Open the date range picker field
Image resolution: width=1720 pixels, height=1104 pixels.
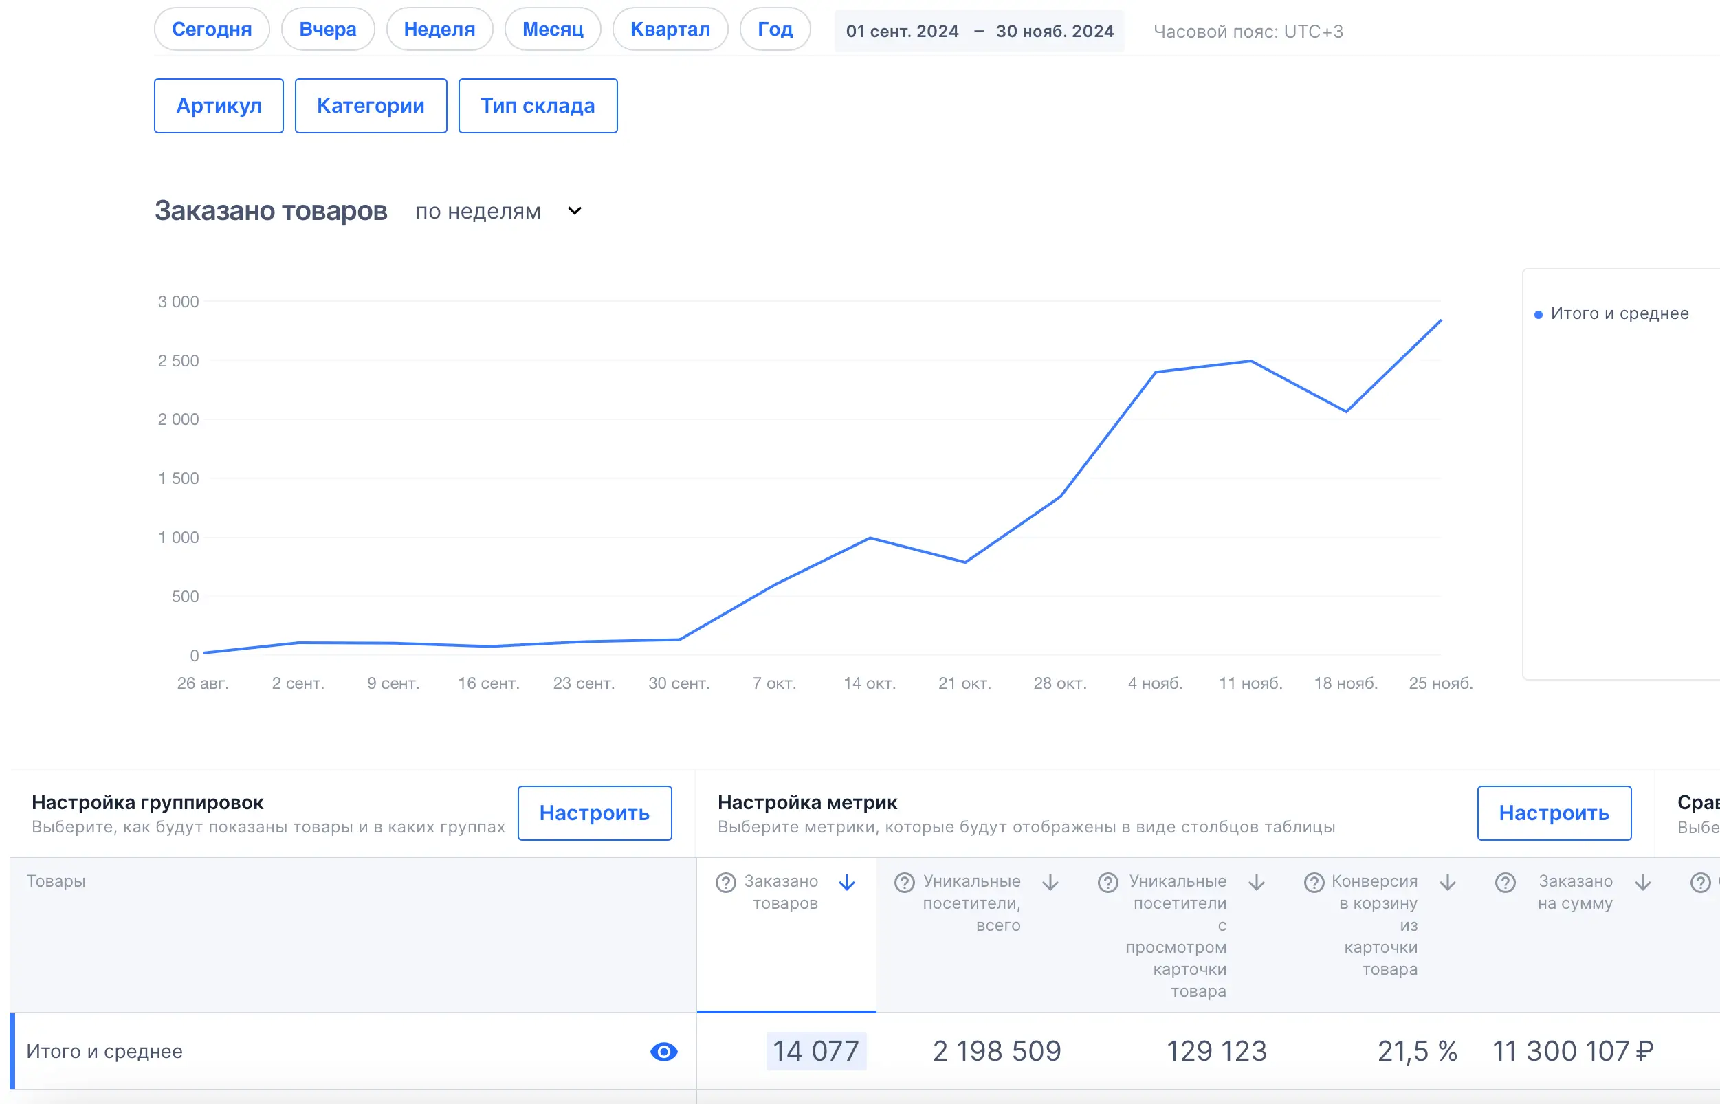(979, 32)
